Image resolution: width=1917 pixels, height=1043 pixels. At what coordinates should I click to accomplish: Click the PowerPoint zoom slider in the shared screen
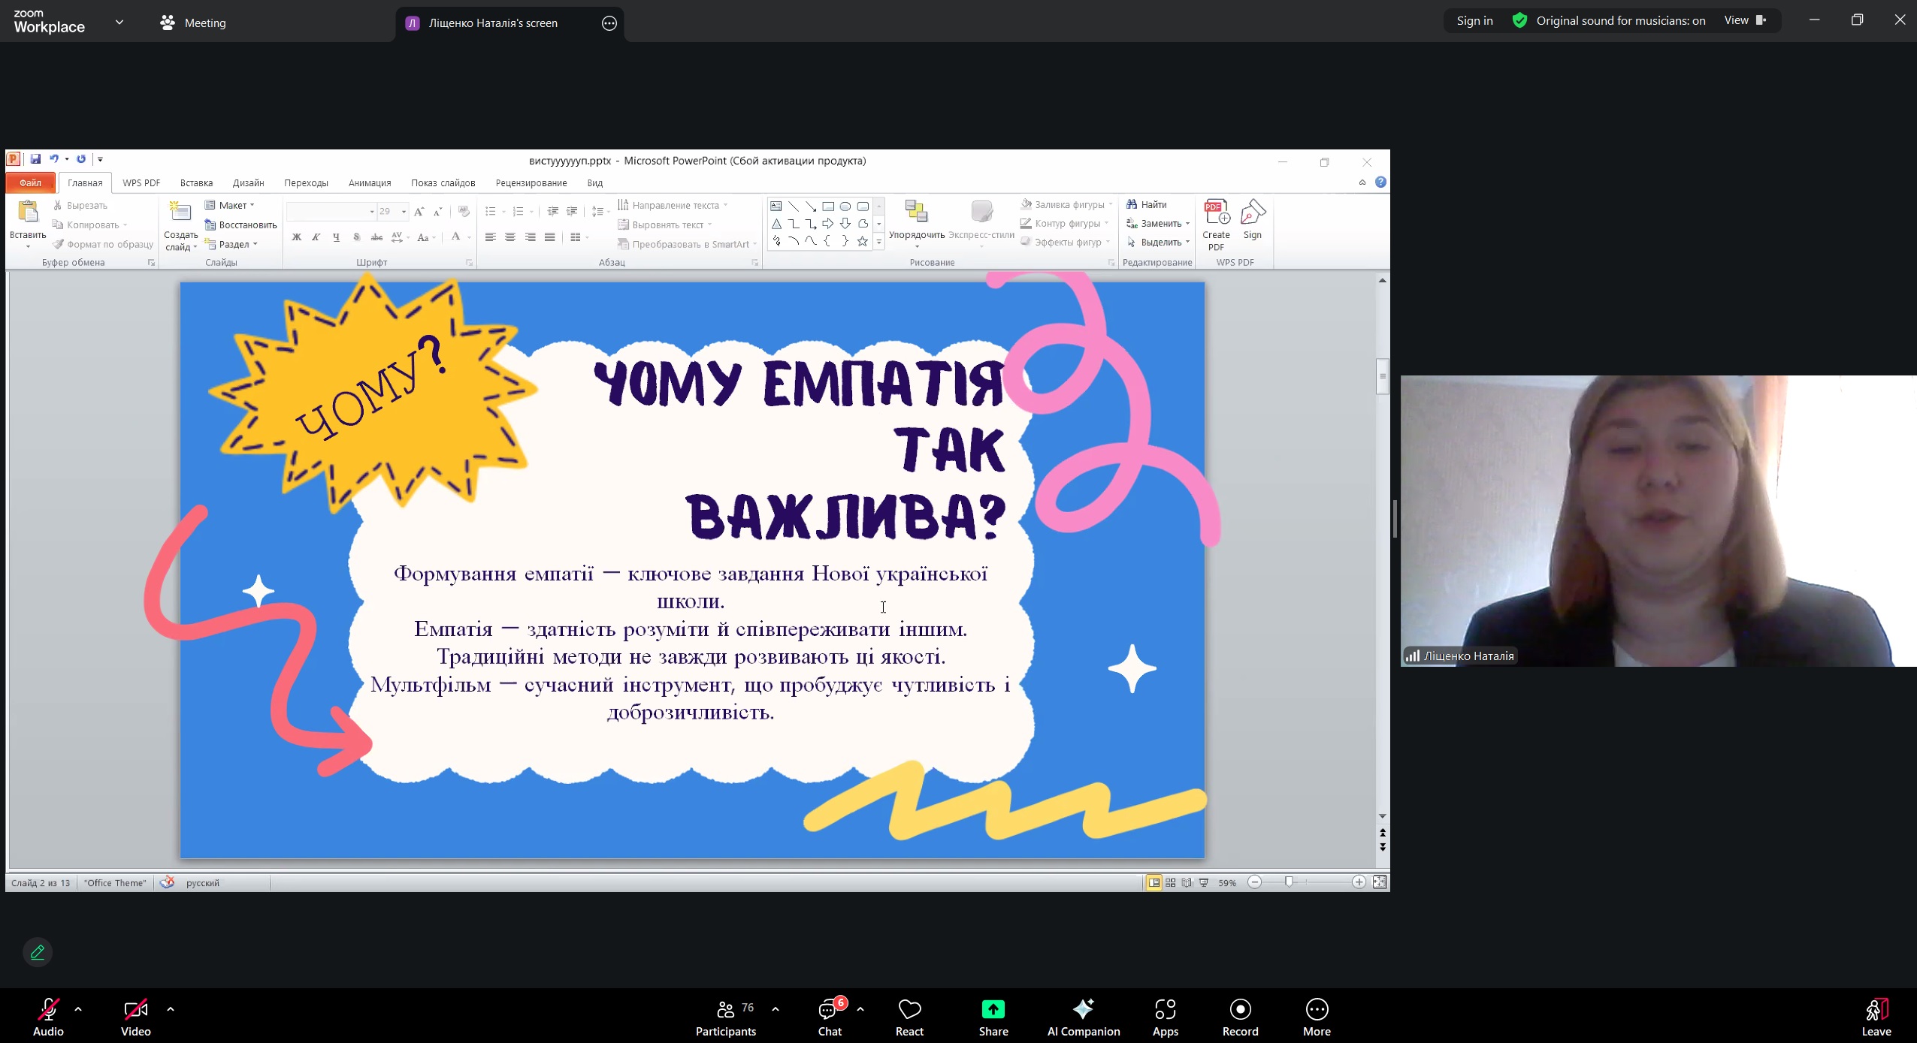pyautogui.click(x=1289, y=882)
